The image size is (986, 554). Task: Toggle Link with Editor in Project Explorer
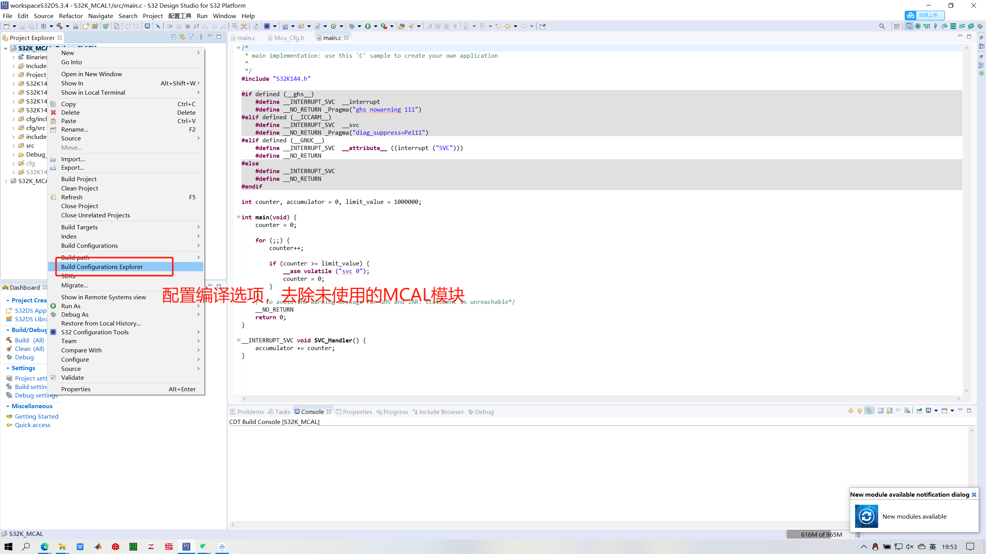pos(182,37)
